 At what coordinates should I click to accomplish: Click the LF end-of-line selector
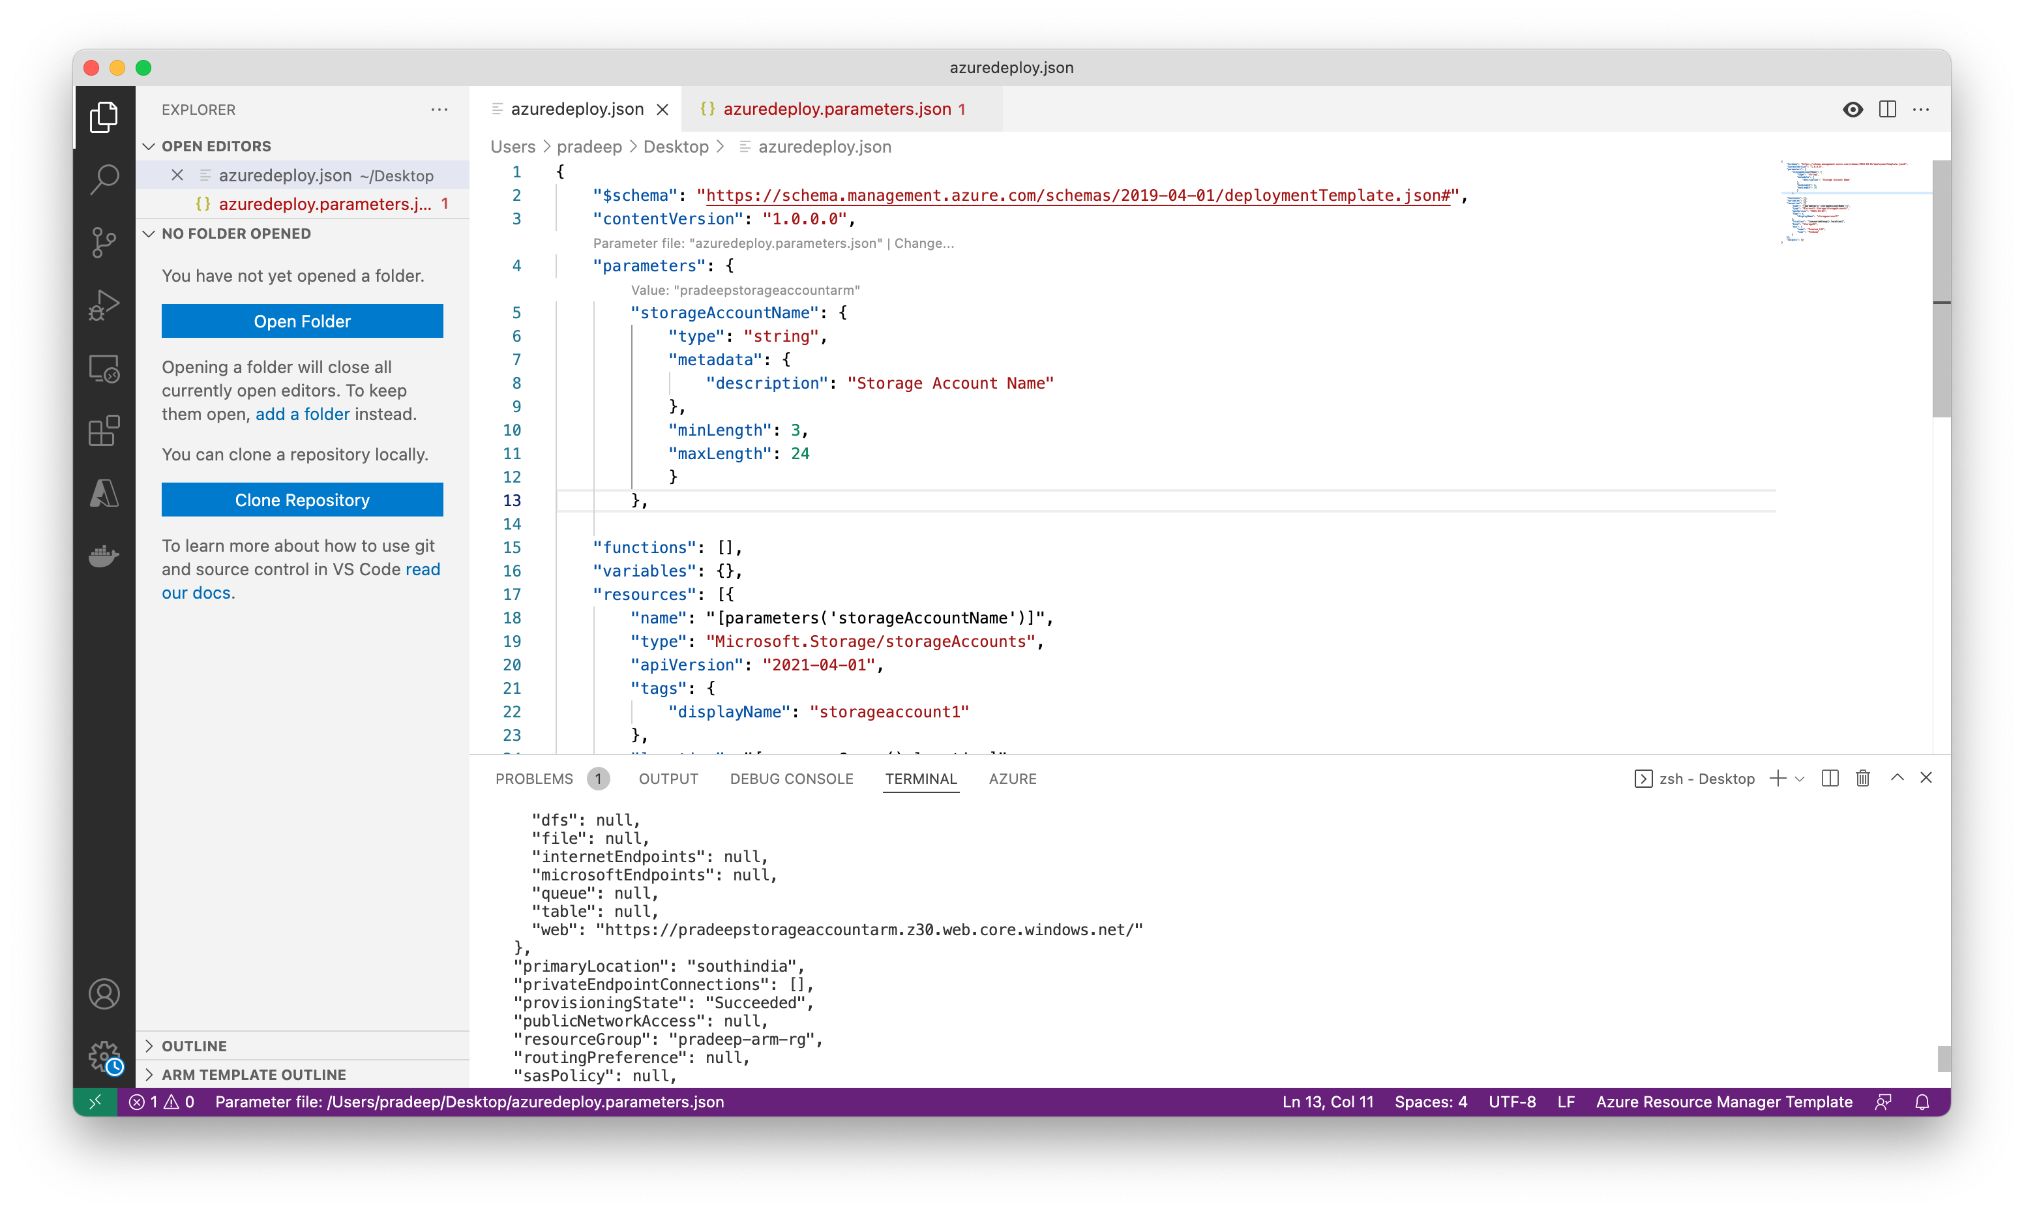(x=1566, y=1102)
